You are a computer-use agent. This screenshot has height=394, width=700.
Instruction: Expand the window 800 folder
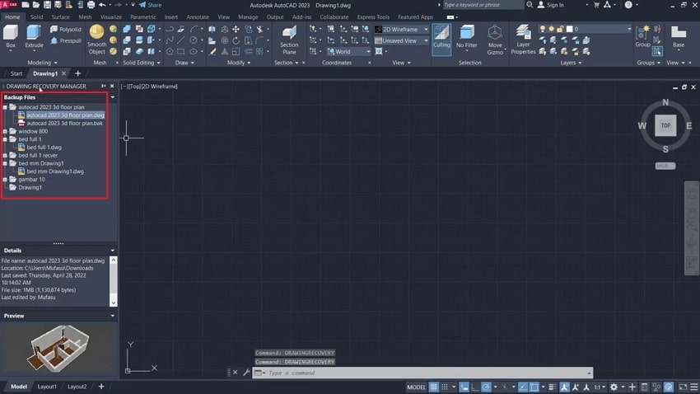coord(6,131)
